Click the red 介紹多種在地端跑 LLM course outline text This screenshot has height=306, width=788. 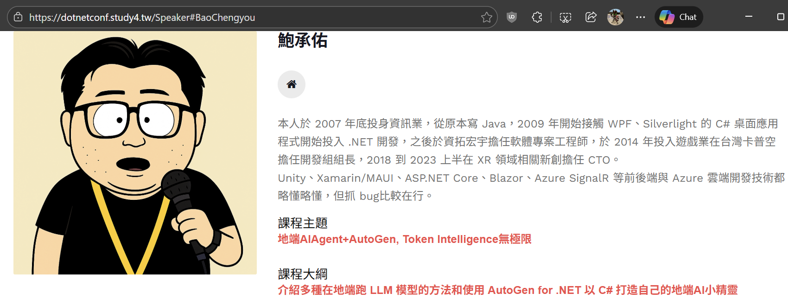(x=508, y=290)
